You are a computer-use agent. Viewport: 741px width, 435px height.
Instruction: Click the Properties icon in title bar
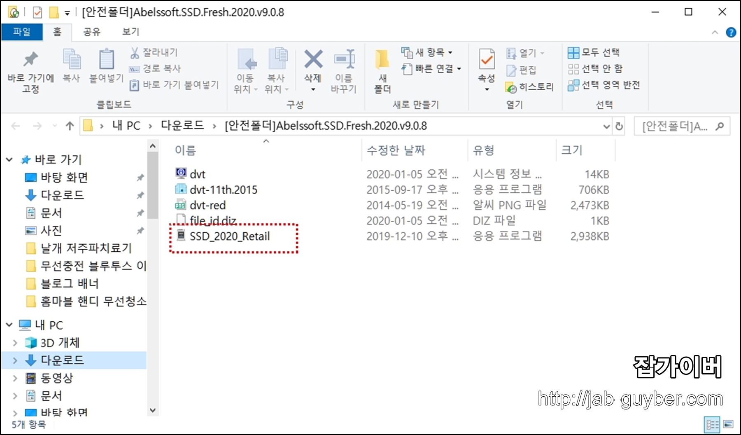37,13
